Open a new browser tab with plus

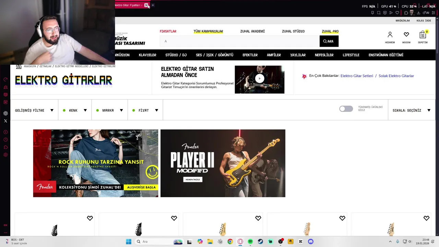[x=153, y=5]
